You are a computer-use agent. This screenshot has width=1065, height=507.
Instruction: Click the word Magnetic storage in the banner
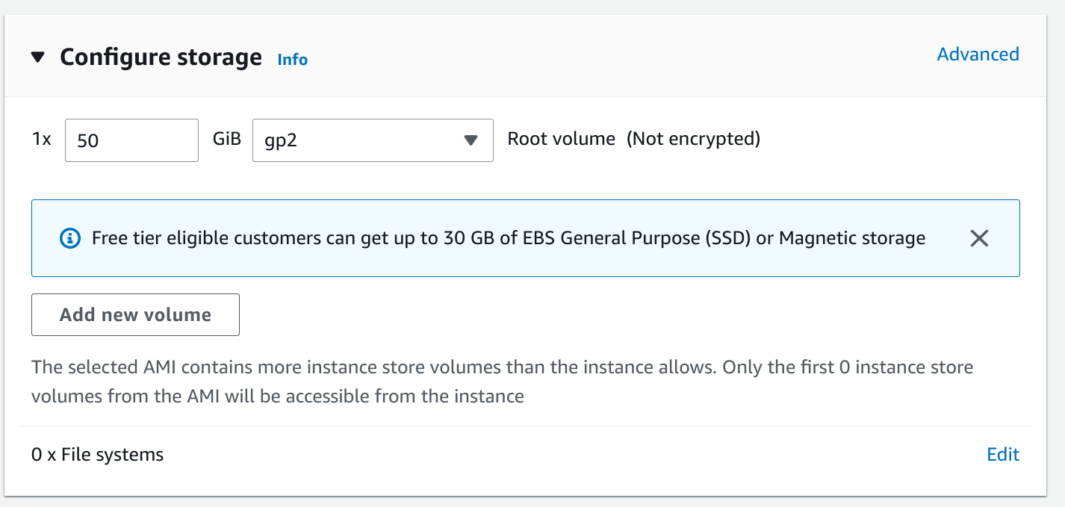pyautogui.click(x=852, y=239)
